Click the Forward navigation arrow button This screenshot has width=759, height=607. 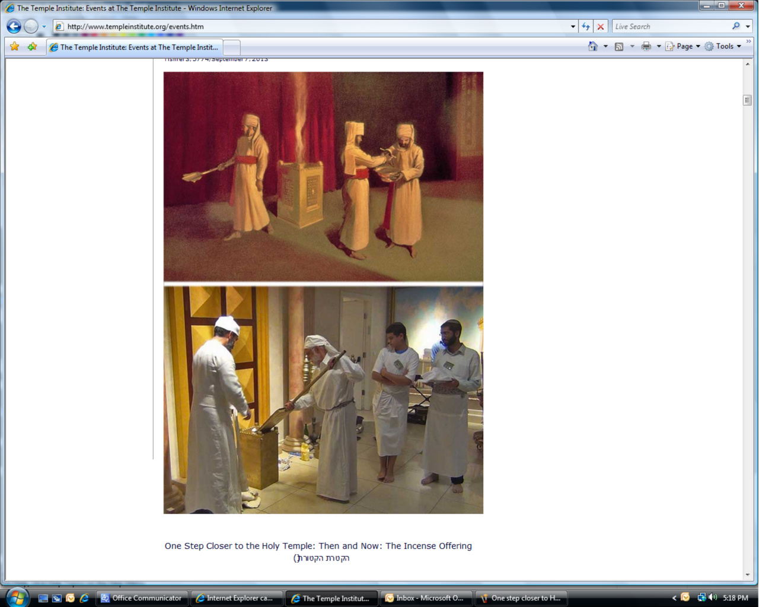click(x=31, y=27)
